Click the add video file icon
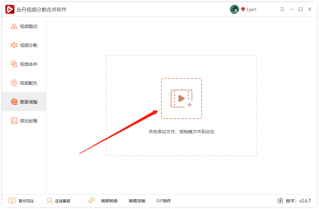Image resolution: width=319 pixels, height=209 pixels. (x=182, y=99)
